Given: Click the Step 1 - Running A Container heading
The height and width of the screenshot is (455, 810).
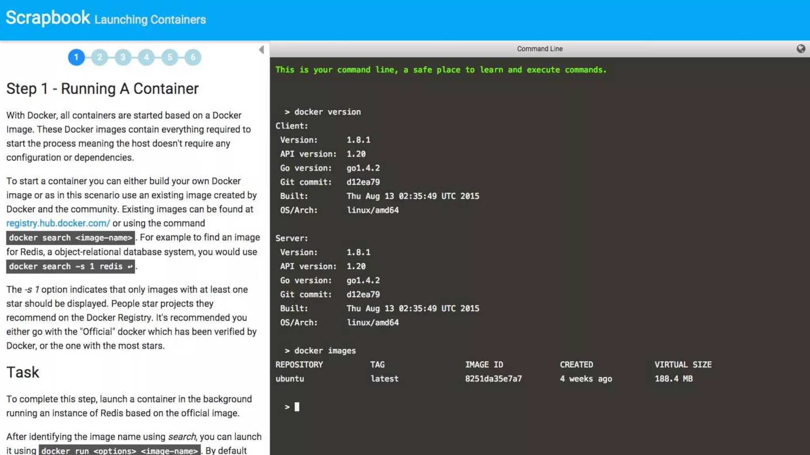Looking at the screenshot, I should pos(102,89).
